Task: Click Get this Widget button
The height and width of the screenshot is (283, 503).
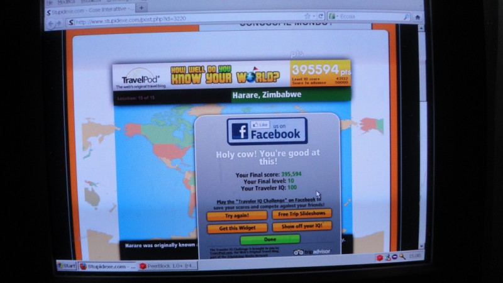Action: (x=237, y=228)
